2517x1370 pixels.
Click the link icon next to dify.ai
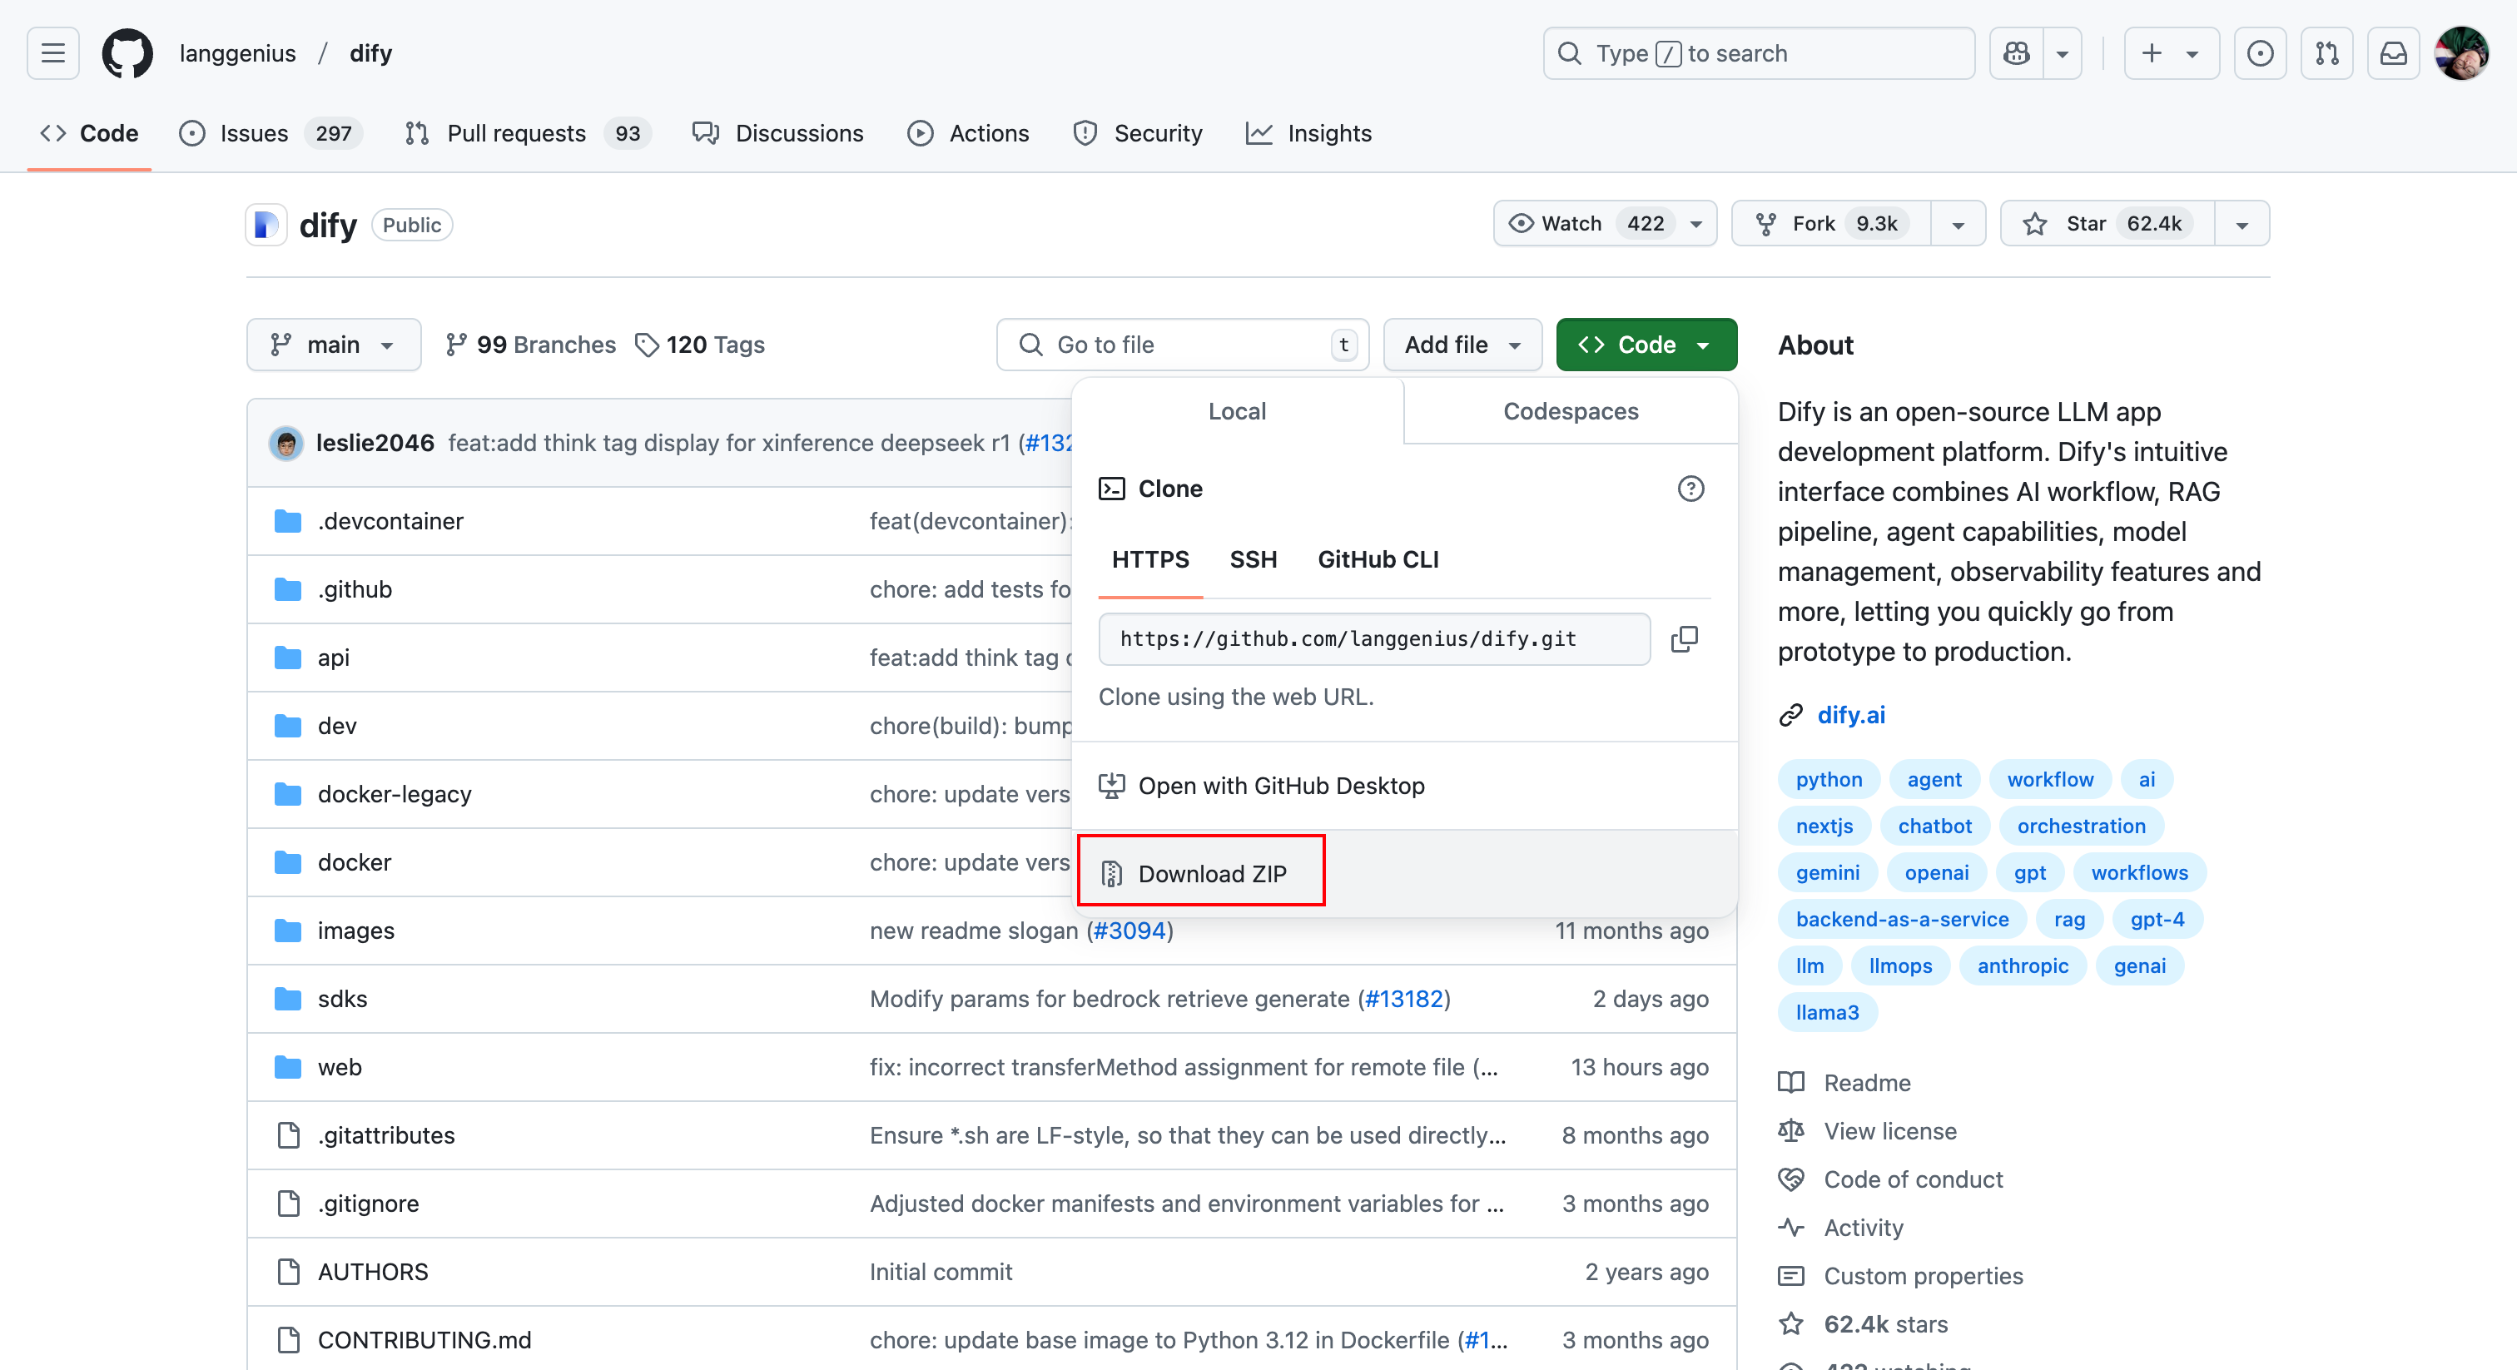click(x=1790, y=715)
